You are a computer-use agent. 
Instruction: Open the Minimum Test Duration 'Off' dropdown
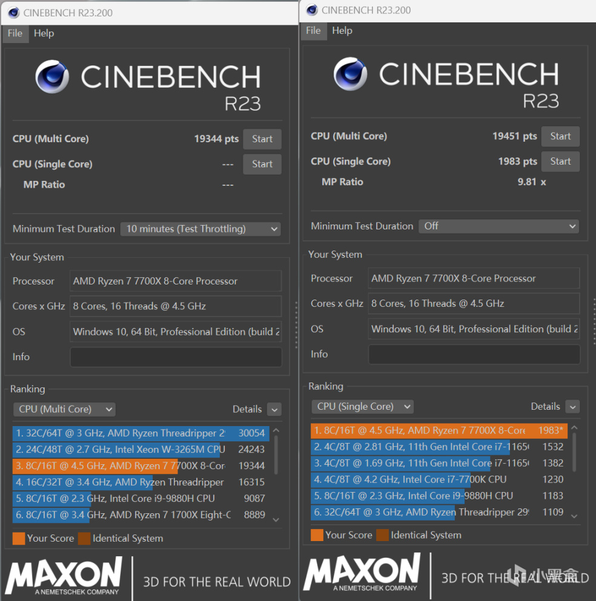click(x=498, y=226)
